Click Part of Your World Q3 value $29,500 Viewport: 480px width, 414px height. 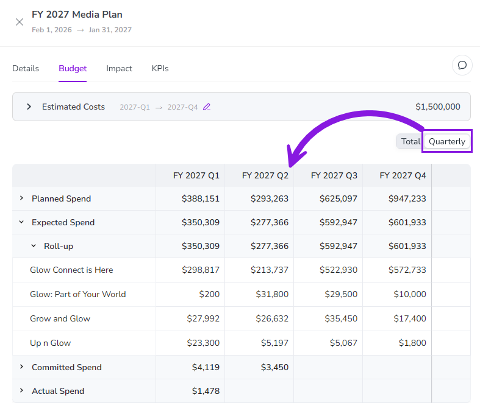(341, 294)
